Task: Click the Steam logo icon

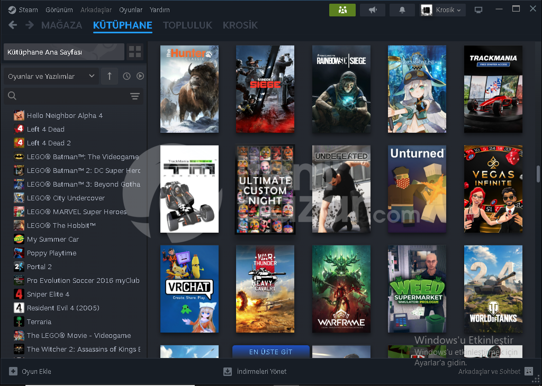Action: [12, 10]
